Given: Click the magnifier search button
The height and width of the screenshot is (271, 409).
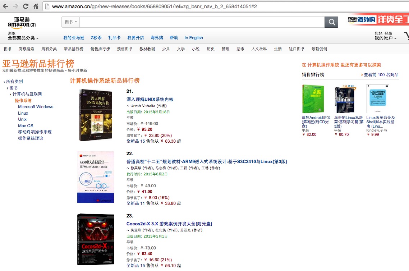Looking at the screenshot, I should pyautogui.click(x=331, y=22).
